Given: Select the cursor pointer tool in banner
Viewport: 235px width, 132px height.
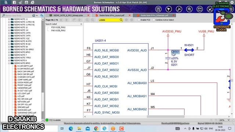Looking at the screenshot, I should [x=169, y=9].
